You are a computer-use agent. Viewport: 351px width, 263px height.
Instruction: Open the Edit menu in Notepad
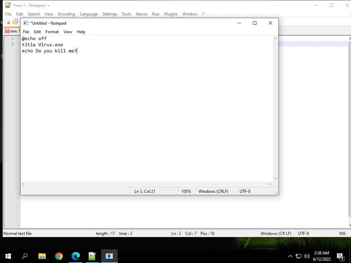(x=37, y=32)
